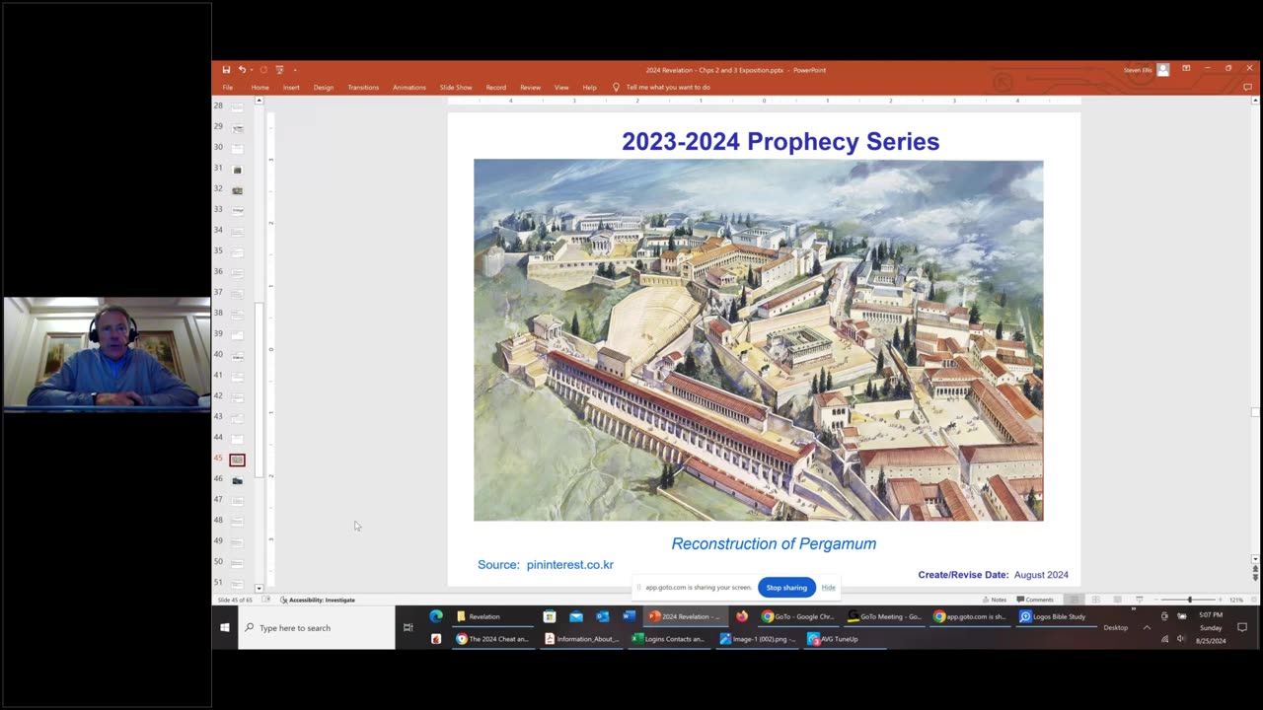Viewport: 1263px width, 710px height.
Task: Switch to the Design ribbon tab
Action: pos(324,87)
